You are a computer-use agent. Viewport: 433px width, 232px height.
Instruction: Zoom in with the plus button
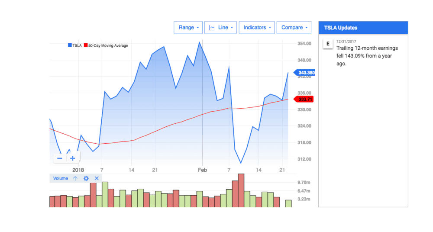(x=73, y=158)
